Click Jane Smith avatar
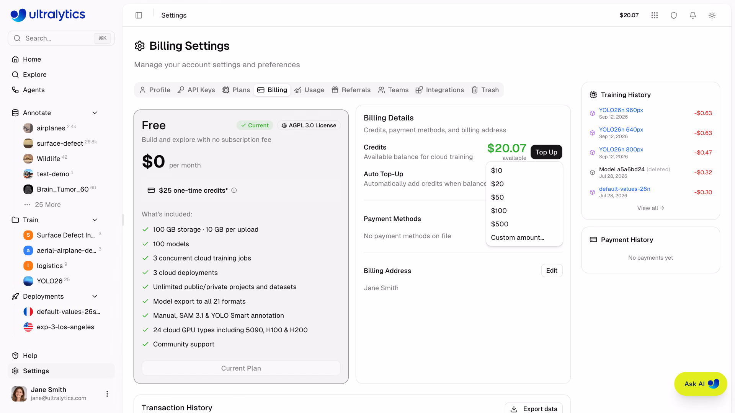735x413 pixels. tap(19, 394)
